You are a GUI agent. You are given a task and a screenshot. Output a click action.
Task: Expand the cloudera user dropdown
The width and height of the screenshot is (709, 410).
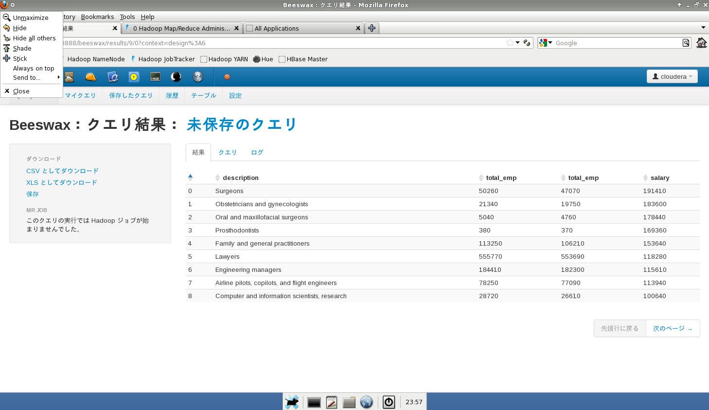pyautogui.click(x=672, y=76)
